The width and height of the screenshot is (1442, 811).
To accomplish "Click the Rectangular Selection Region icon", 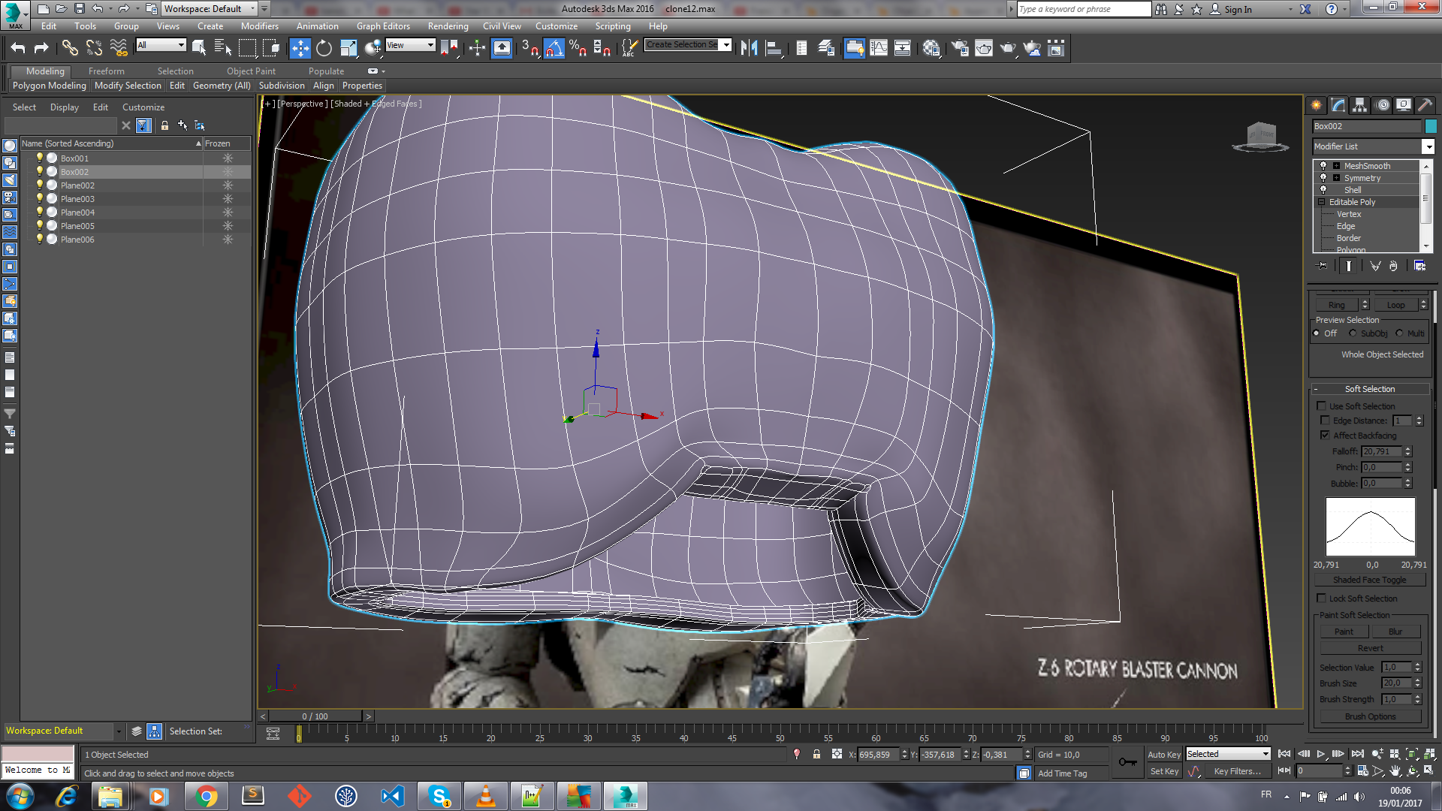I will click(247, 48).
